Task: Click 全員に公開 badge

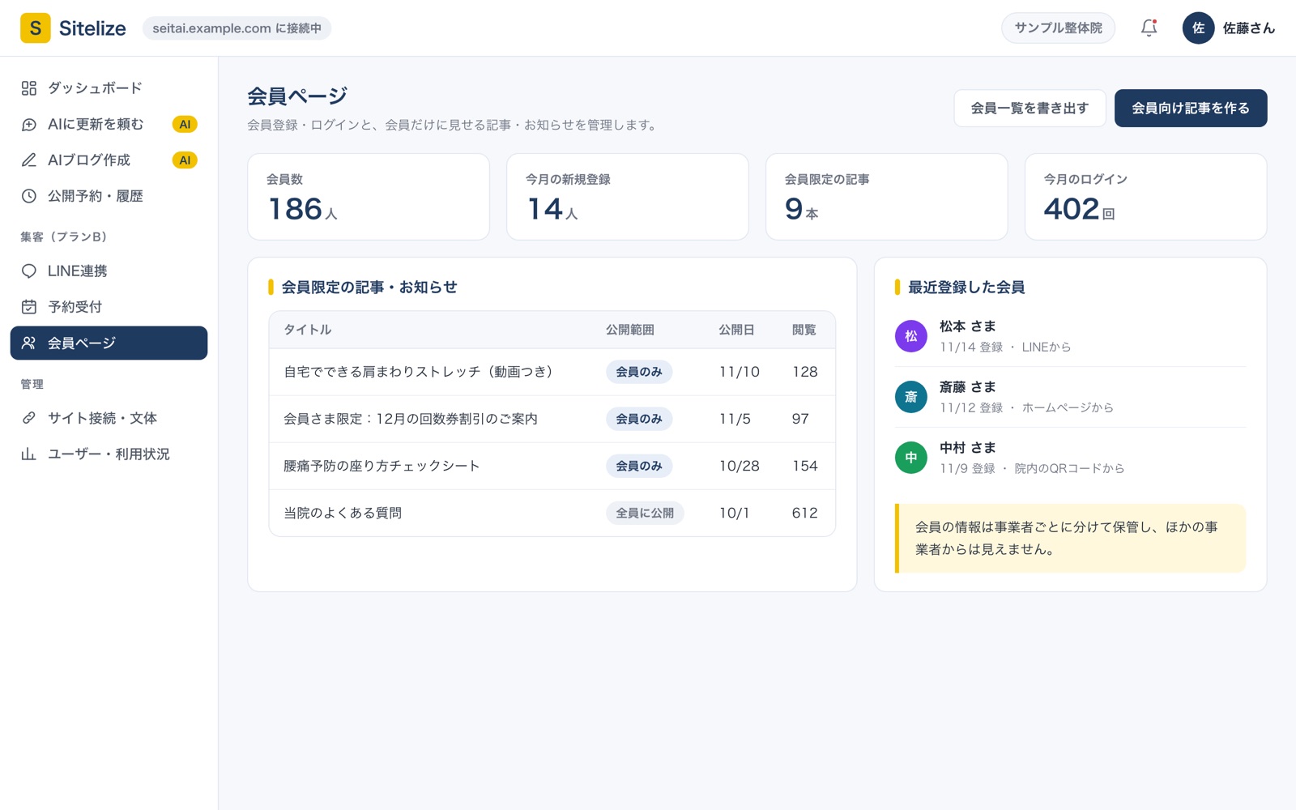Action: point(645,513)
